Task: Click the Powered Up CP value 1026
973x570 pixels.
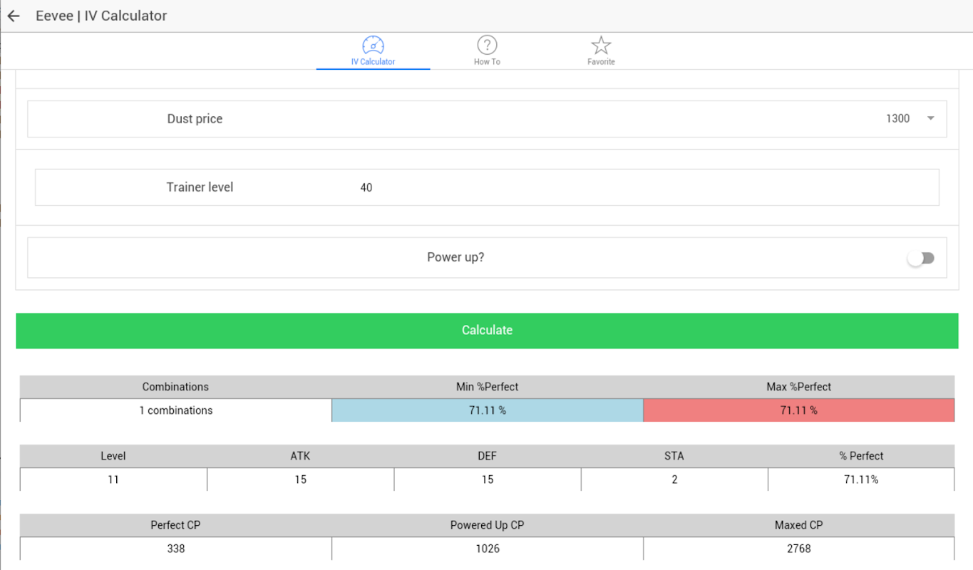Action: pos(487,549)
